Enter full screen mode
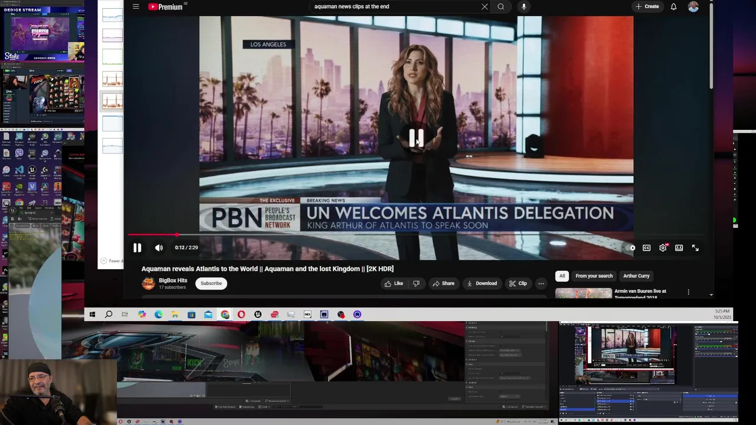The width and height of the screenshot is (756, 425). [x=695, y=248]
